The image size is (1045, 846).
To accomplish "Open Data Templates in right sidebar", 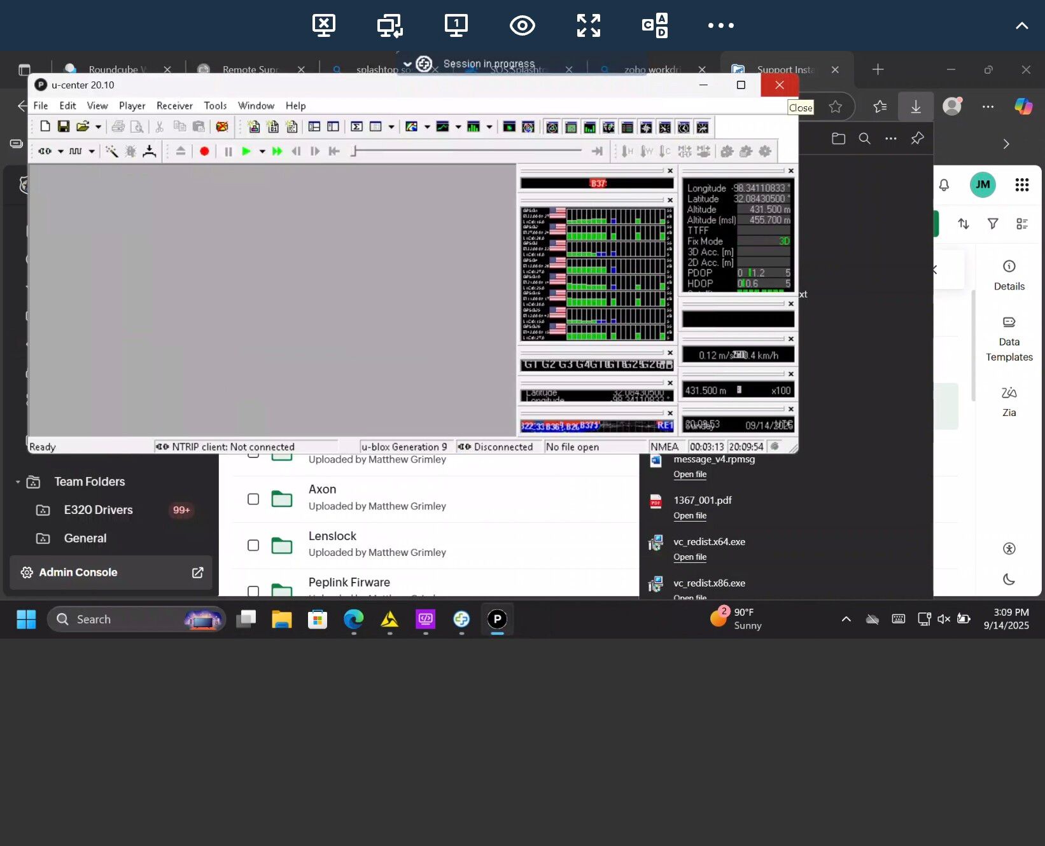I will click(x=1009, y=340).
